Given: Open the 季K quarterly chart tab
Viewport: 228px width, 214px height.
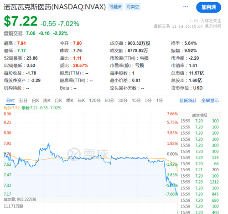Looking at the screenshot, I should (x=70, y=101).
